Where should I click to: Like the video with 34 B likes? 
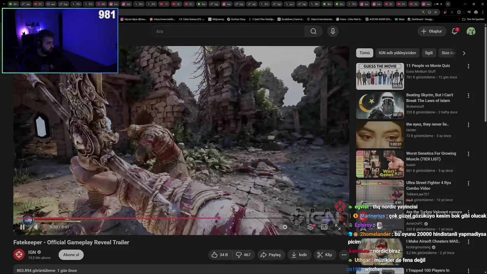(x=220, y=255)
